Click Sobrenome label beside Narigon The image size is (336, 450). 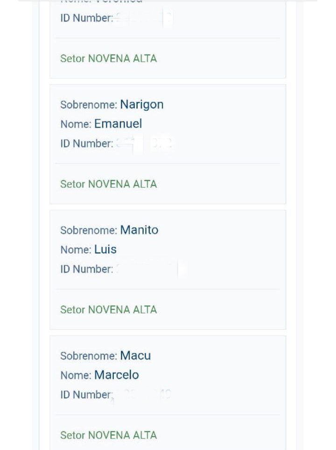point(89,105)
